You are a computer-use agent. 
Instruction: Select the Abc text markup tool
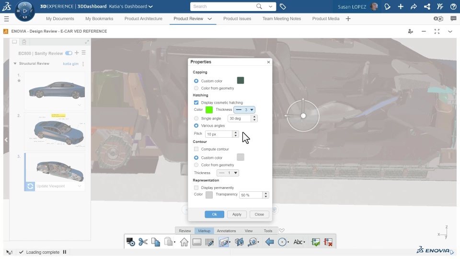(x=298, y=242)
